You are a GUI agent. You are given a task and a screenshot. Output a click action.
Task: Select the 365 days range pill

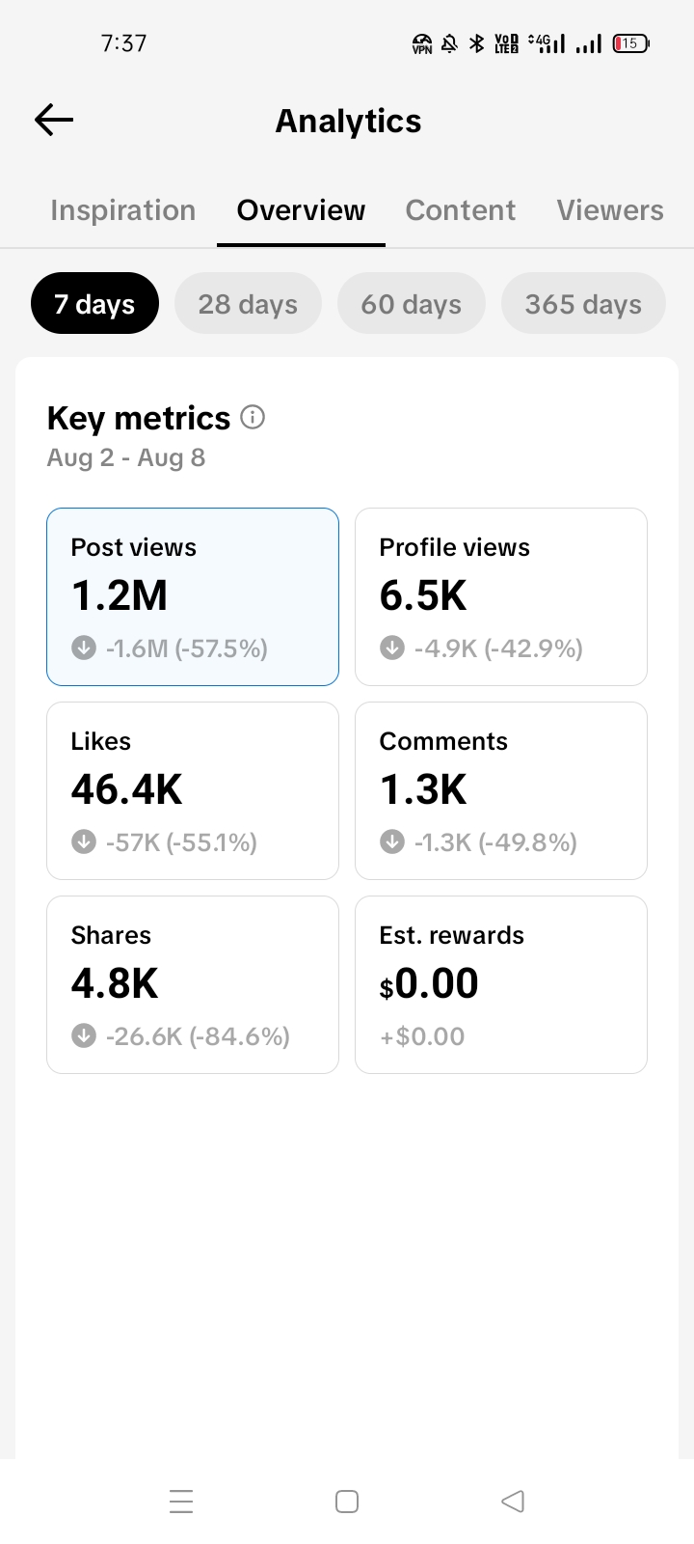point(583,303)
